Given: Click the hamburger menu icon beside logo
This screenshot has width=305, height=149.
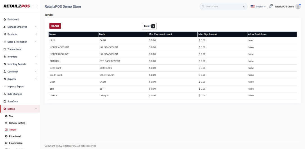Looking at the screenshot, I should click(35, 6).
